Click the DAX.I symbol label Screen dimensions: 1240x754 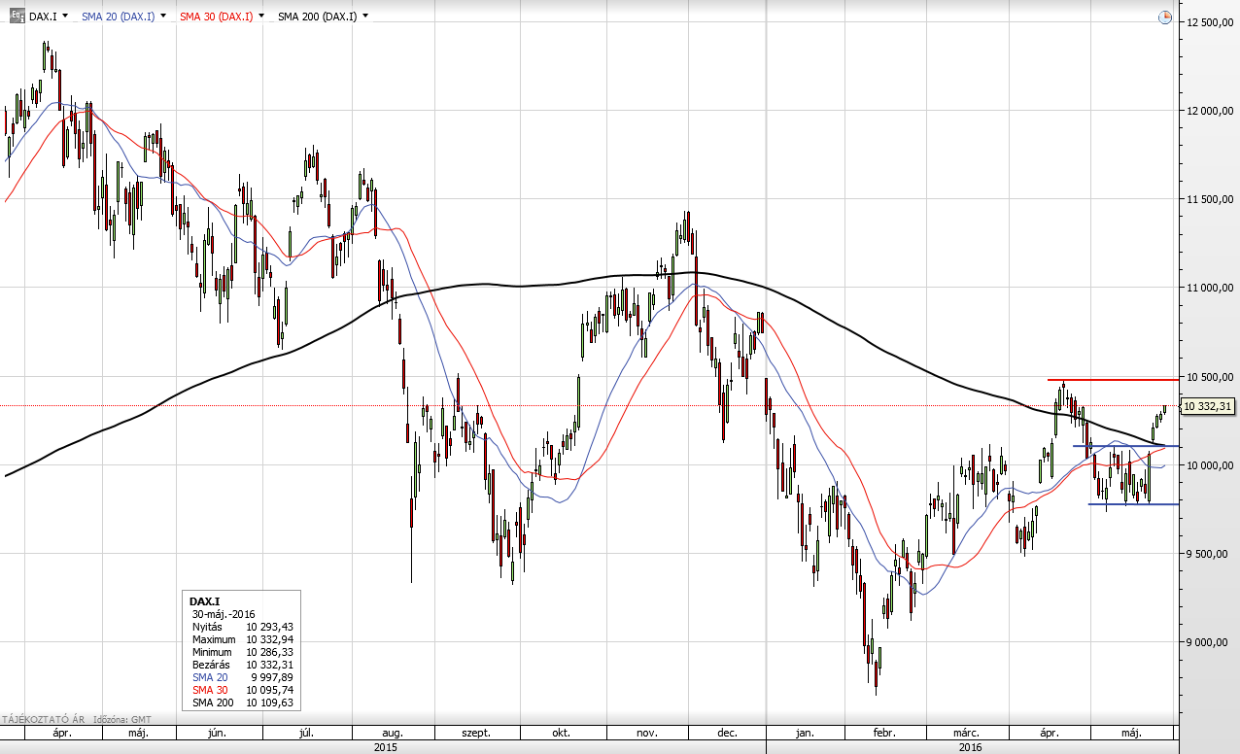[x=42, y=17]
